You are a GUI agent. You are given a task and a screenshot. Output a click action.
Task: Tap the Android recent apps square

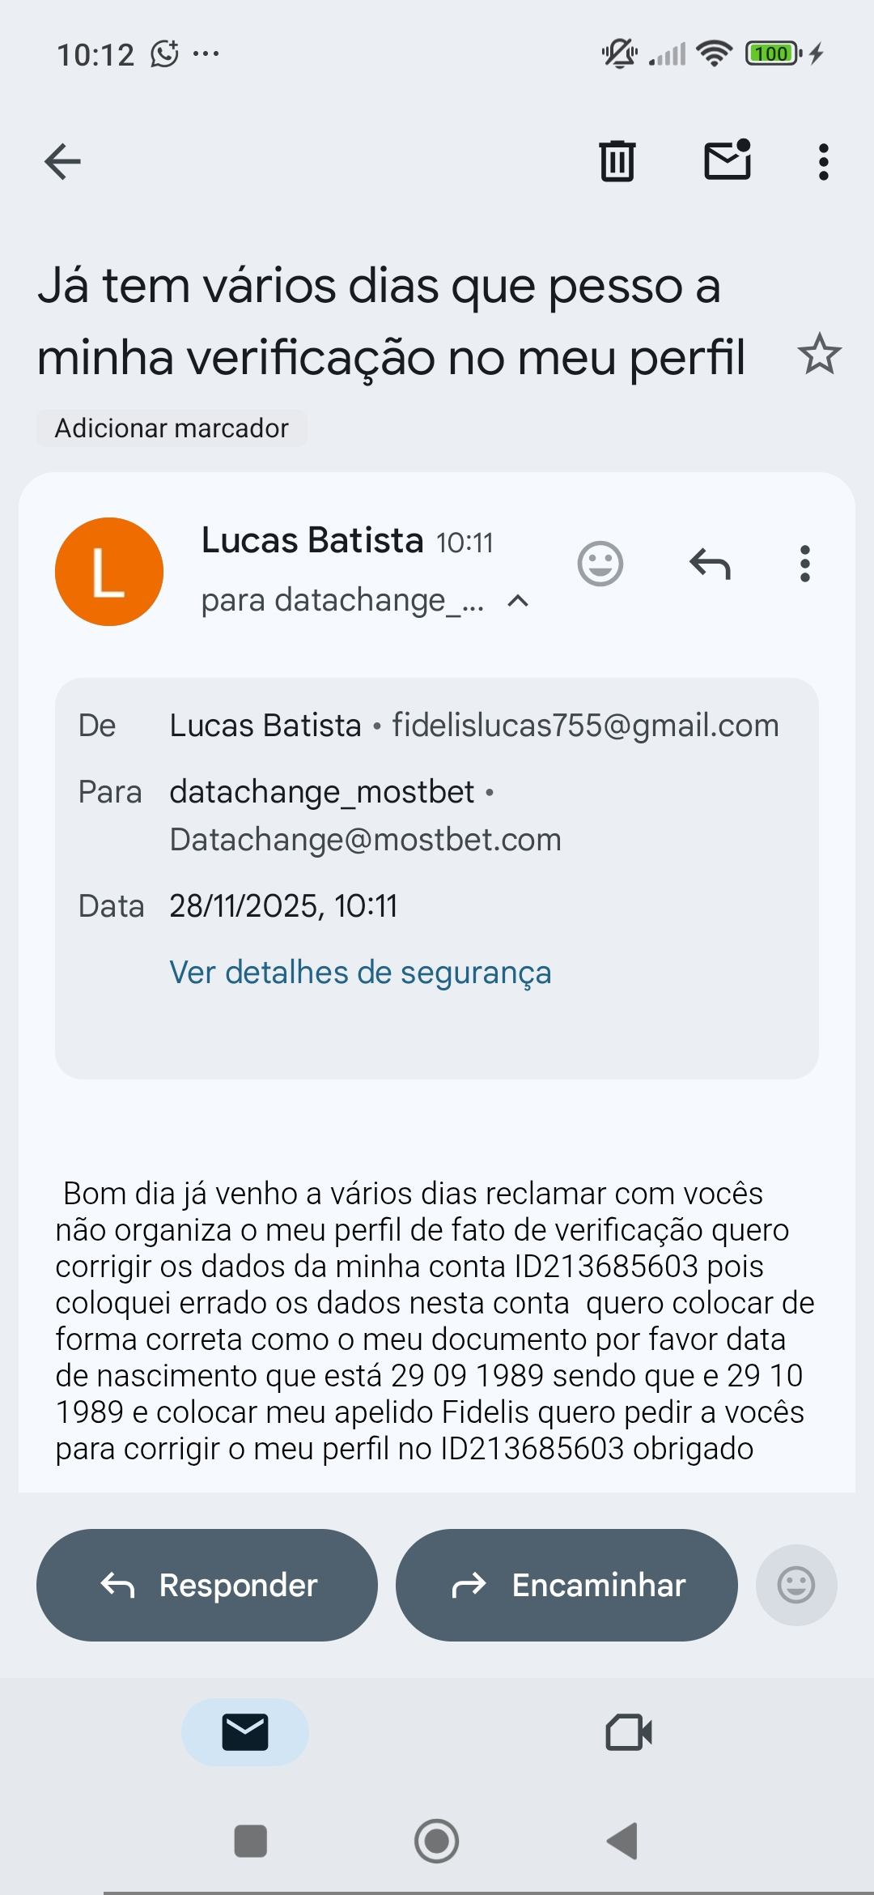click(251, 1841)
